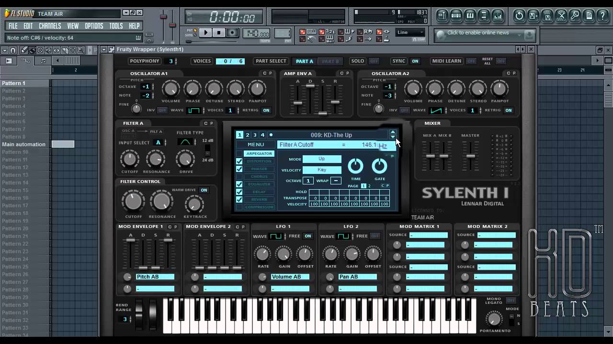Select the playlist Mute tool
This screenshot has width=613, height=344.
coord(48,50)
